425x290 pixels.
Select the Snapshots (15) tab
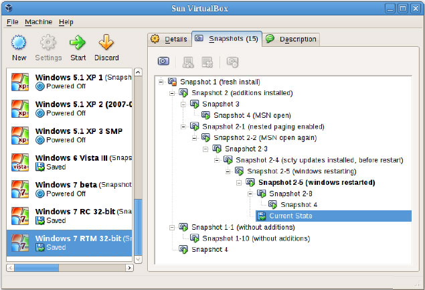(x=227, y=39)
